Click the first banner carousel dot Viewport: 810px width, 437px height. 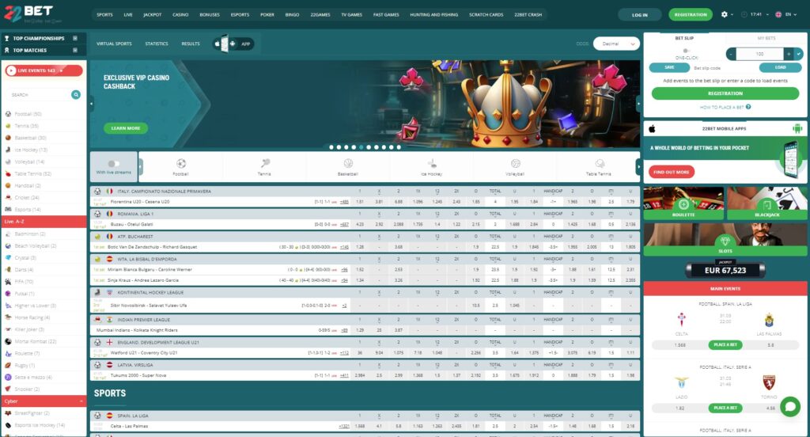331,147
